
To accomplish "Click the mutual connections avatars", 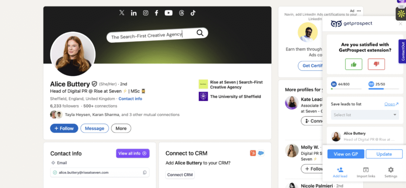I will 56,115.
